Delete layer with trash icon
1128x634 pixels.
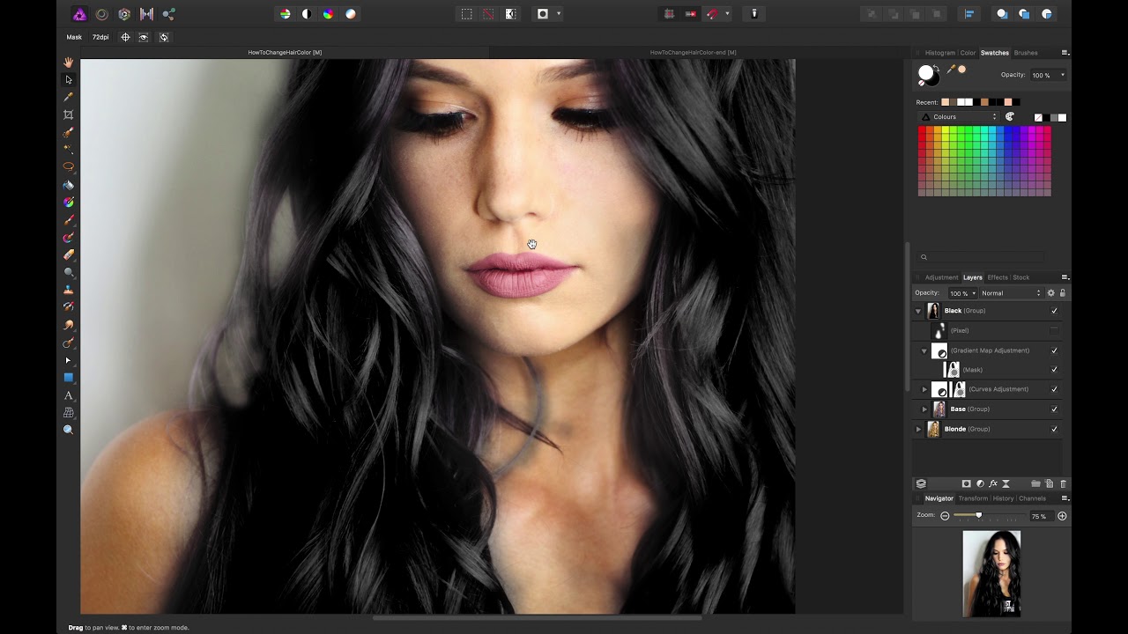tap(1063, 483)
